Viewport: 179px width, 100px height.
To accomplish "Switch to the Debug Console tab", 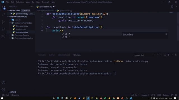I will (x=64, y=55).
